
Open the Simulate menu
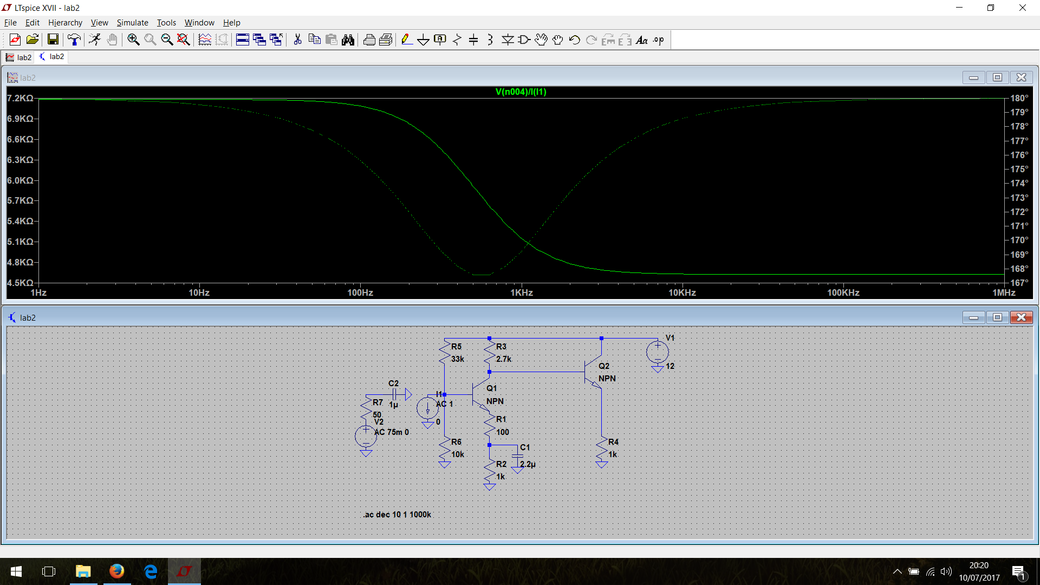click(x=132, y=22)
